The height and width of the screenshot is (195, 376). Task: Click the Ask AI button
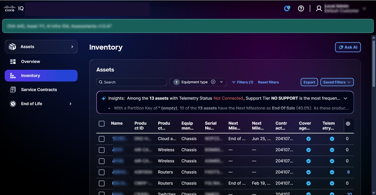(x=348, y=47)
